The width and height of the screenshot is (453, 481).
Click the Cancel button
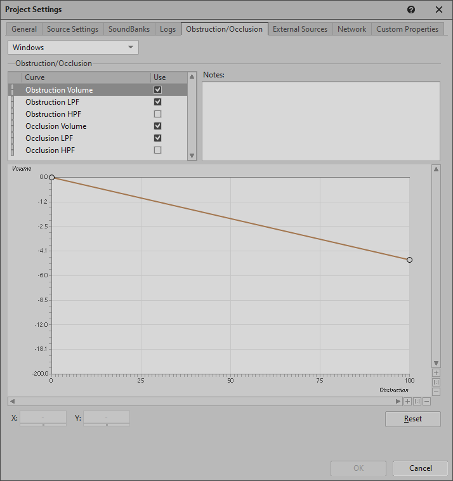(x=420, y=468)
